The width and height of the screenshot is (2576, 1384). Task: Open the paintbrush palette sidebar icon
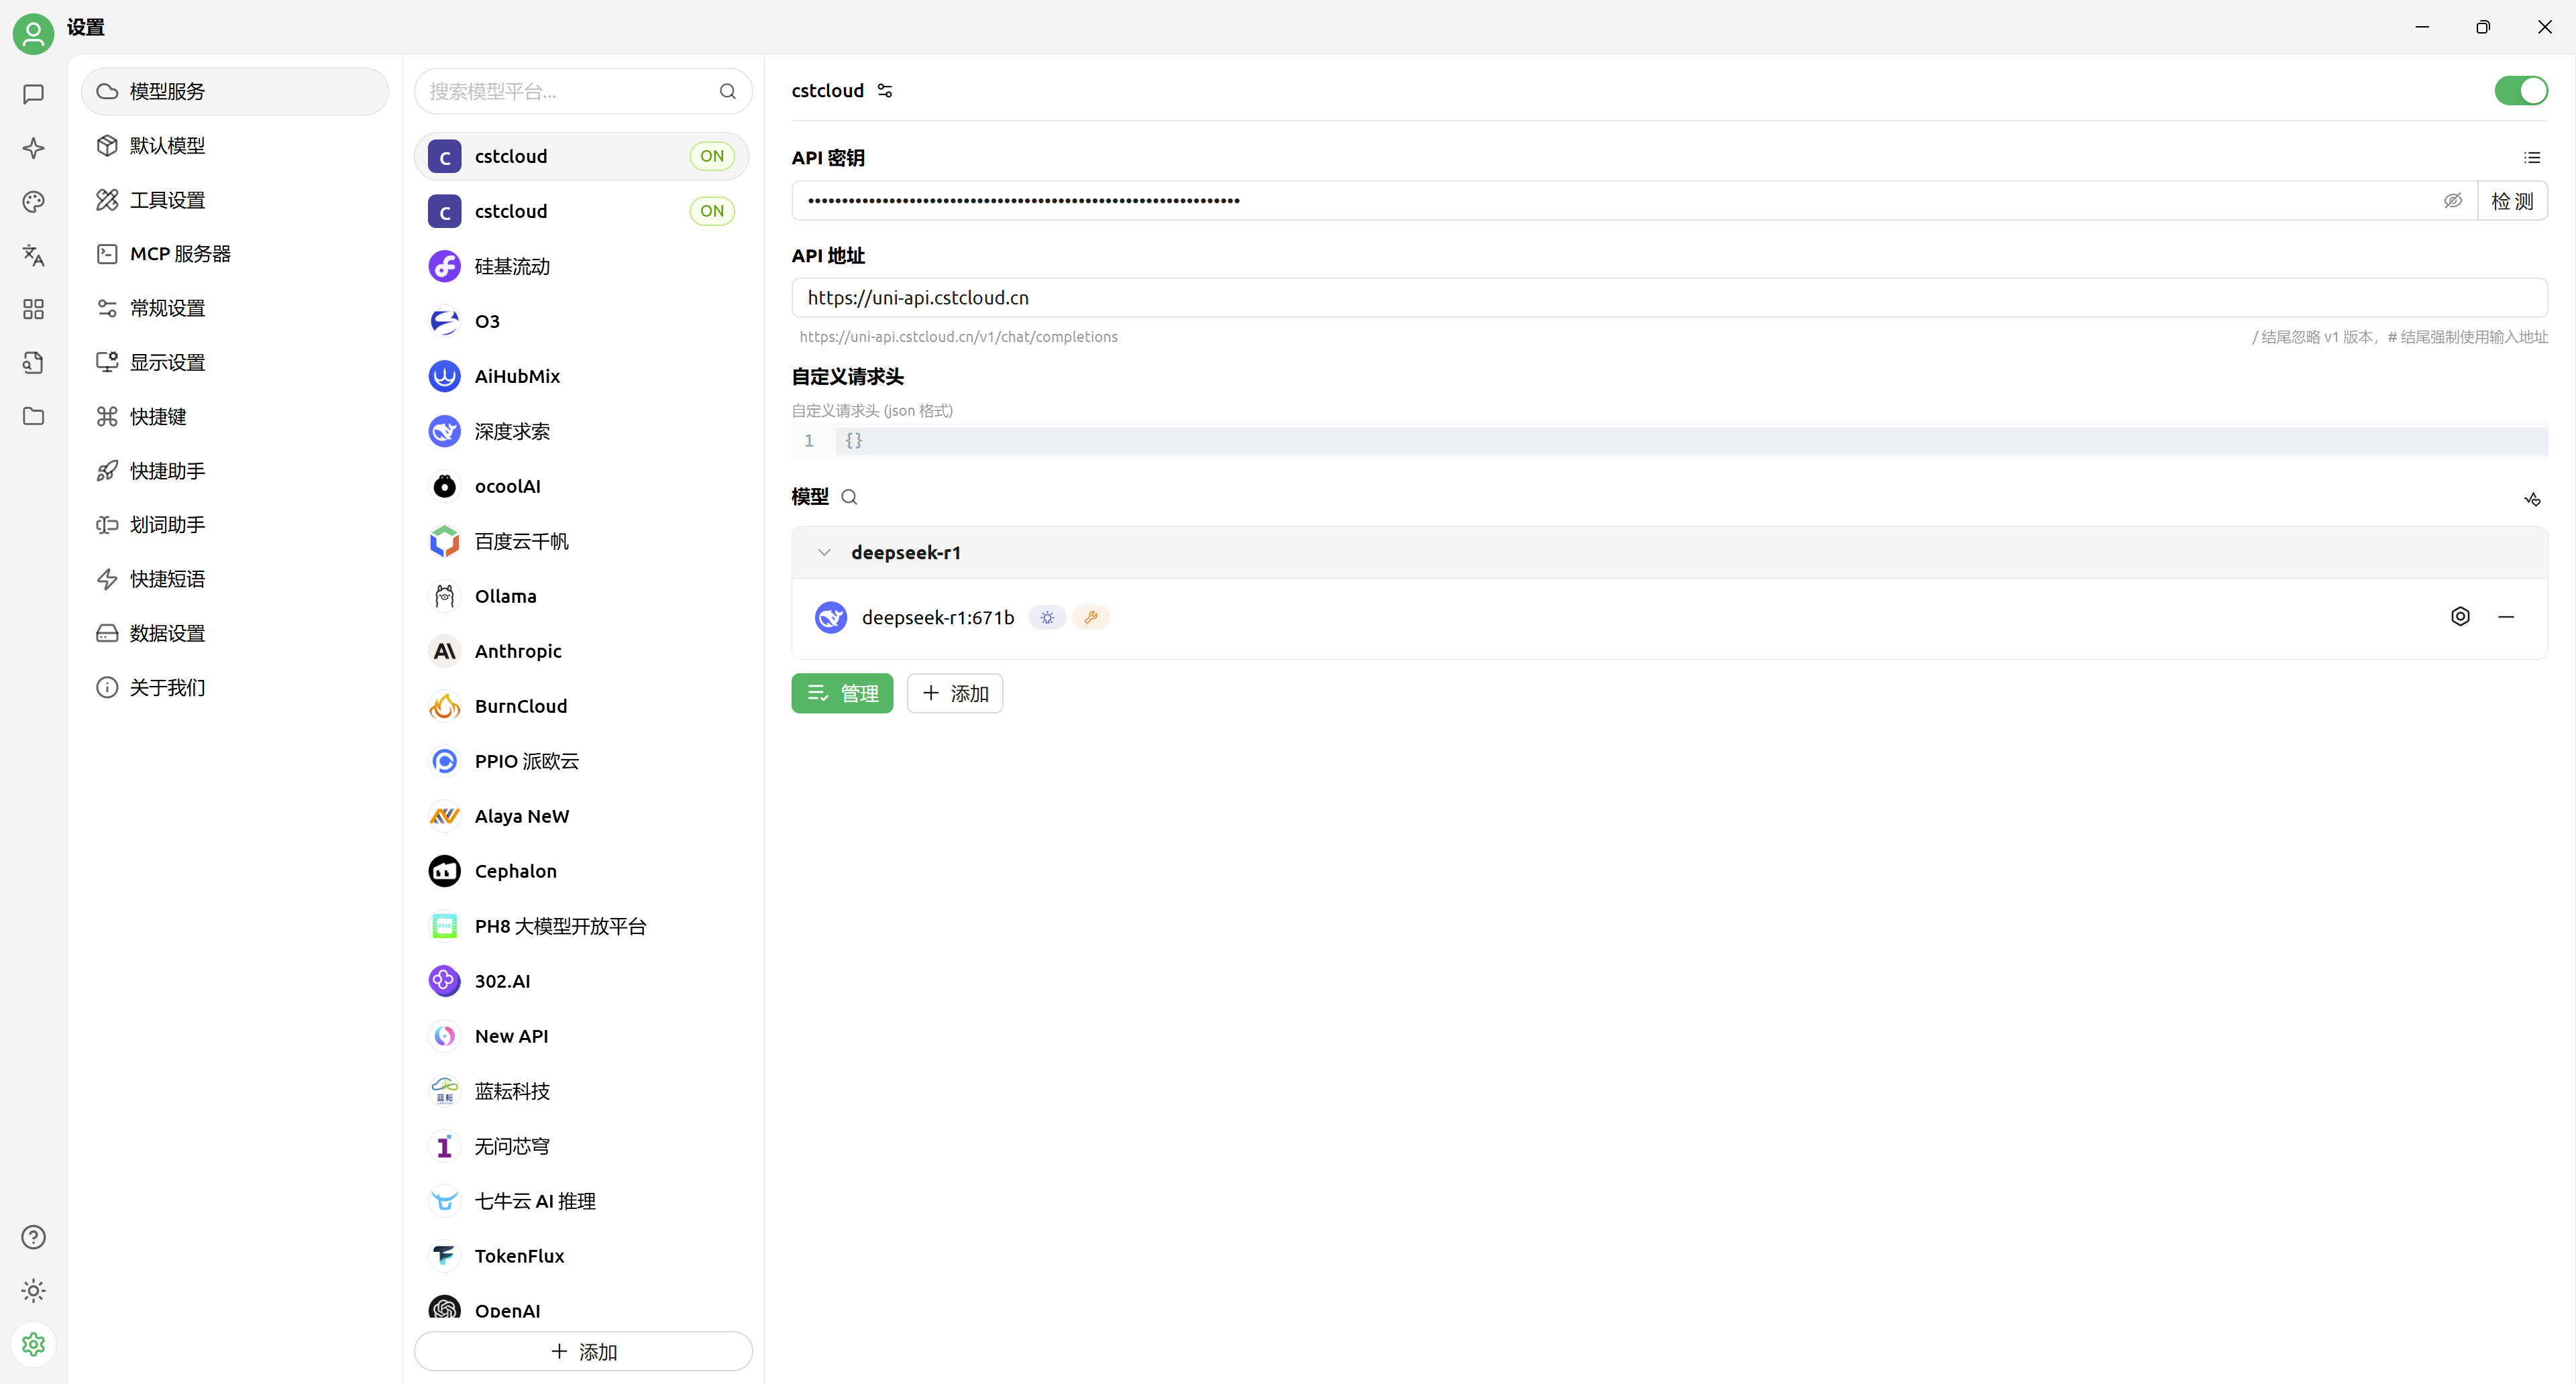click(33, 202)
